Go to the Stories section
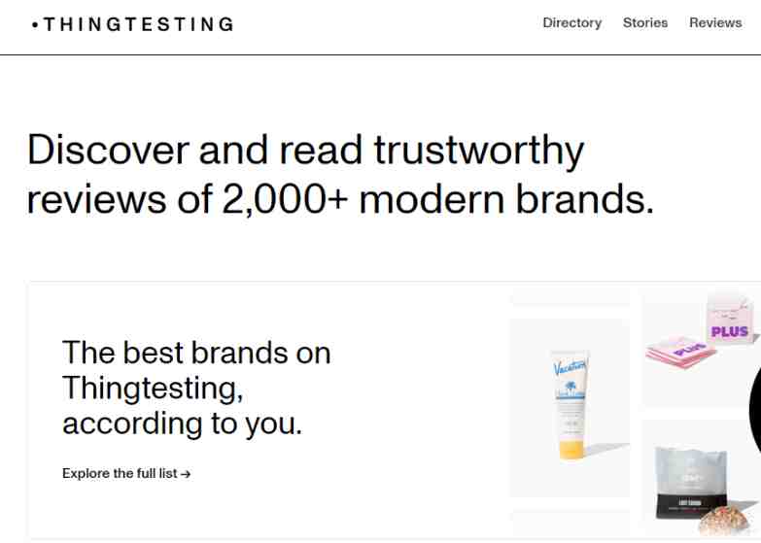This screenshot has height=543, width=761. pos(645,22)
